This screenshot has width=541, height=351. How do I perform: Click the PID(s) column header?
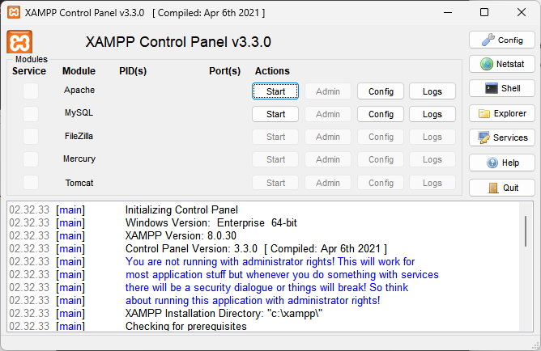[x=133, y=71]
